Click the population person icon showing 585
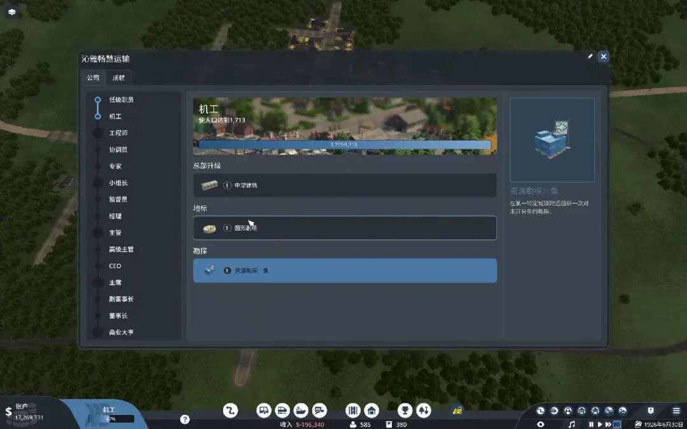687x429 pixels. click(x=352, y=424)
